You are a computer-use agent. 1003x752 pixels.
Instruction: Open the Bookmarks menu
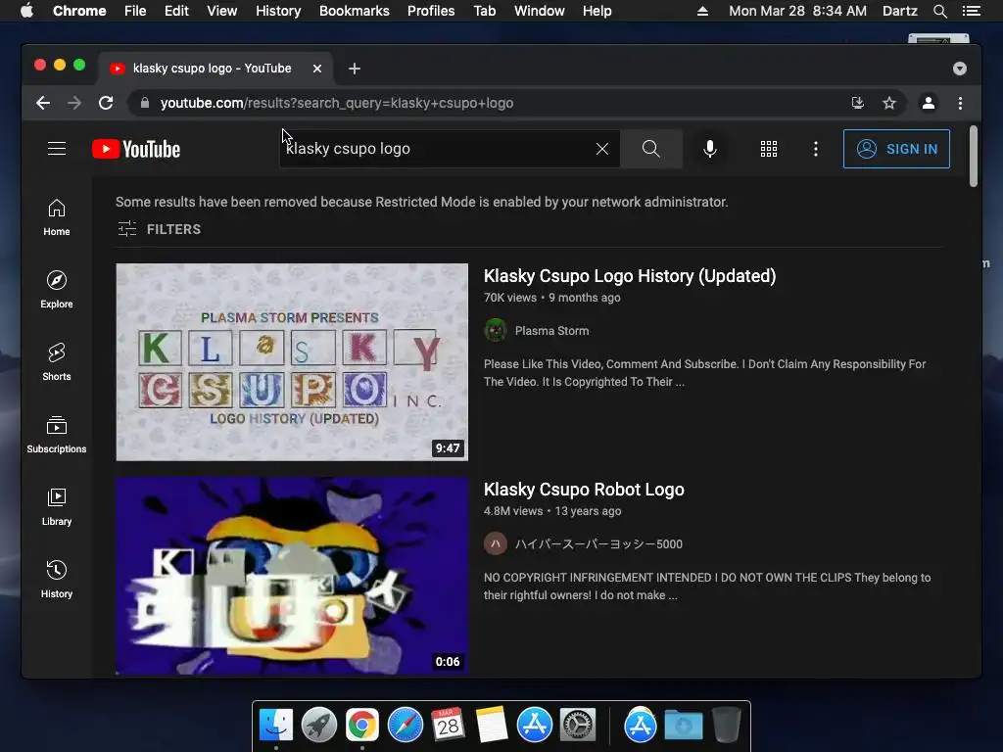(x=355, y=11)
